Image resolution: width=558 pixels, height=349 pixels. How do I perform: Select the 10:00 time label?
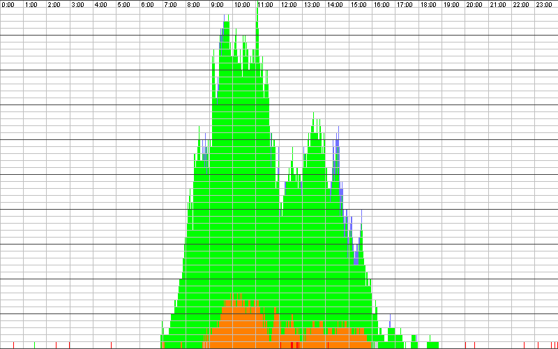pyautogui.click(x=242, y=5)
